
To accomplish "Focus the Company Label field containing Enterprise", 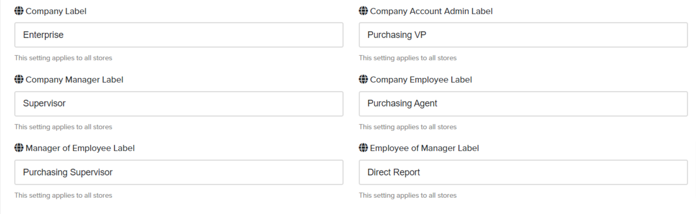I will click(x=179, y=35).
